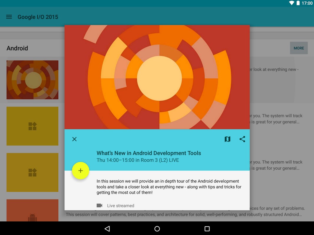
Task: Tap the Android home button
Action: coord(157,229)
